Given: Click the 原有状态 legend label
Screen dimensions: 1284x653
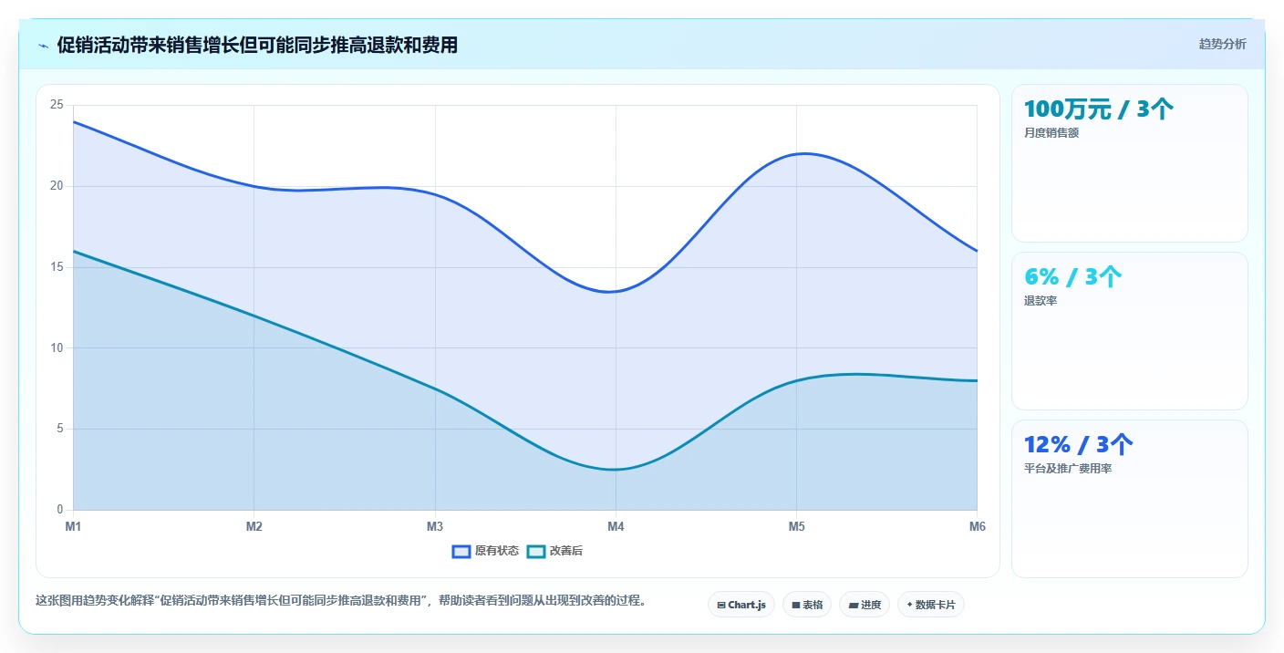Looking at the screenshot, I should pos(497,551).
